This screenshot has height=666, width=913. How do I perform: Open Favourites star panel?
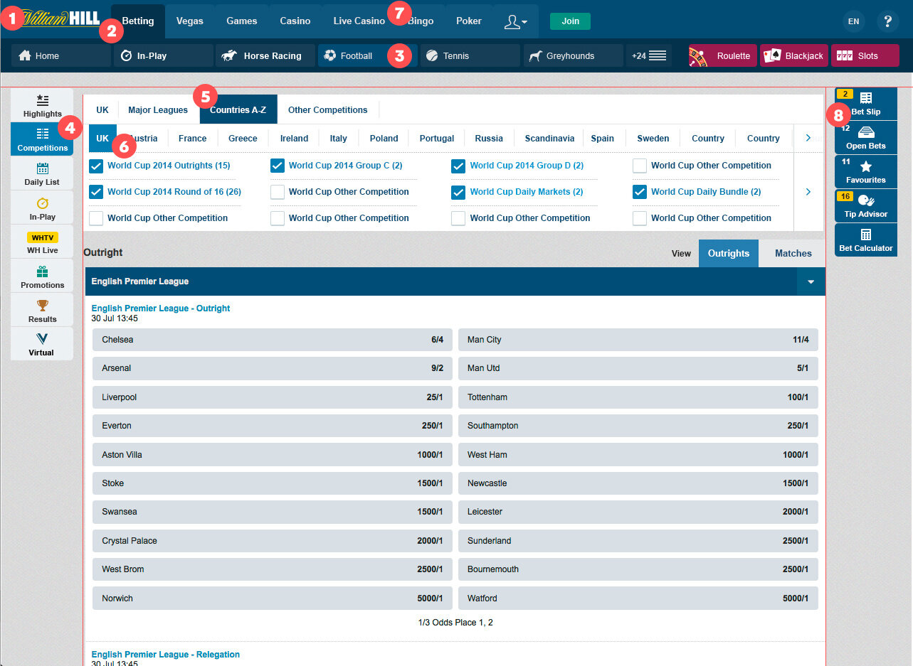pos(866,172)
